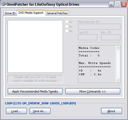Viewport: 128px width, 120px height.
Task: Expand More Commands >> button
Action: (93, 91)
